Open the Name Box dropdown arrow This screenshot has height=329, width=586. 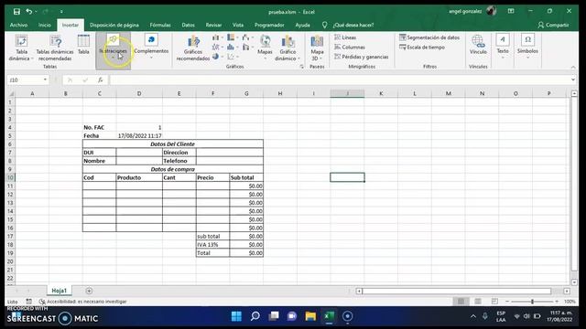(x=45, y=80)
